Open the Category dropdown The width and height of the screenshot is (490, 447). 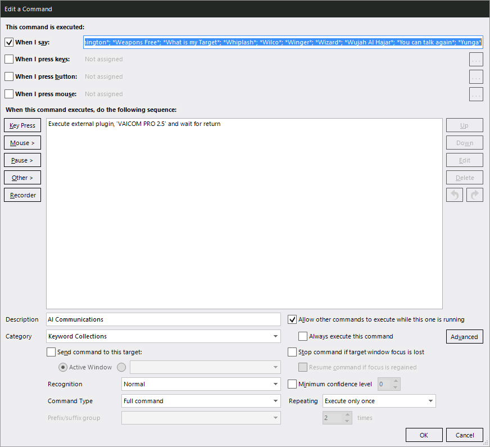[x=164, y=336]
